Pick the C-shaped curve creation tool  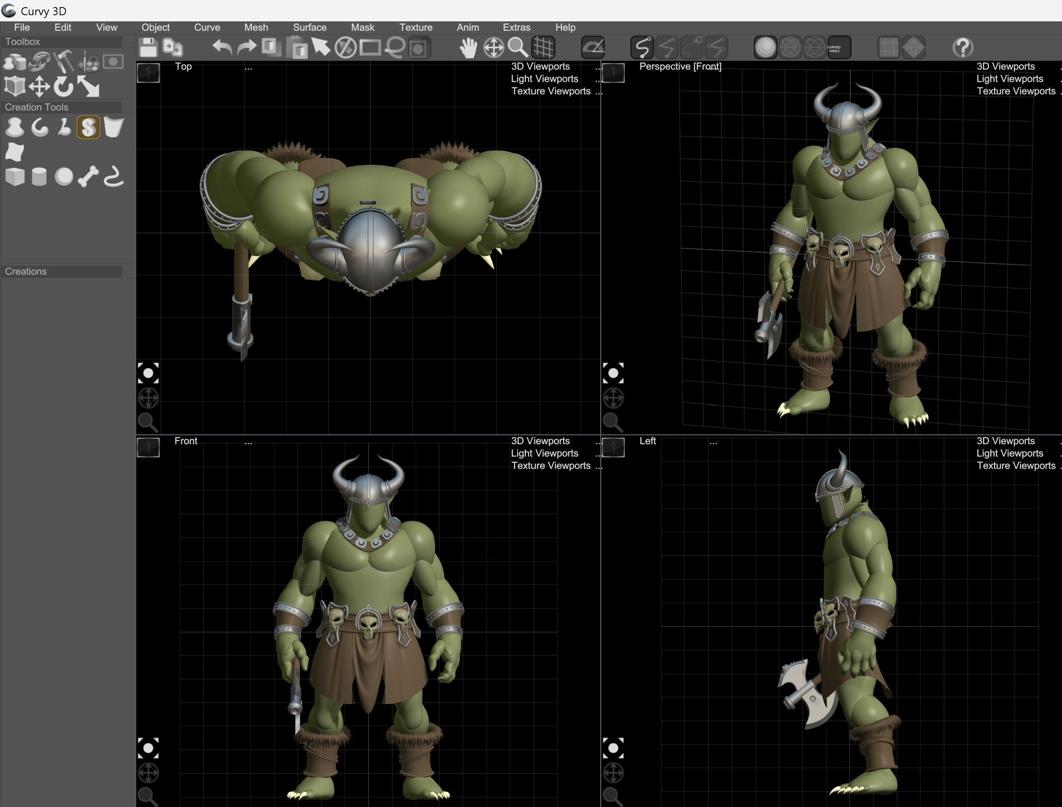39,128
